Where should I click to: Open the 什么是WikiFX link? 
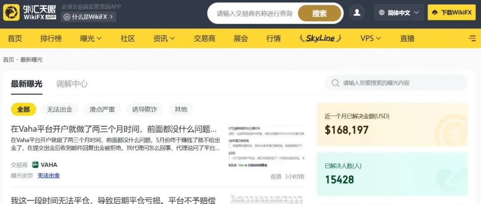[x=88, y=17]
